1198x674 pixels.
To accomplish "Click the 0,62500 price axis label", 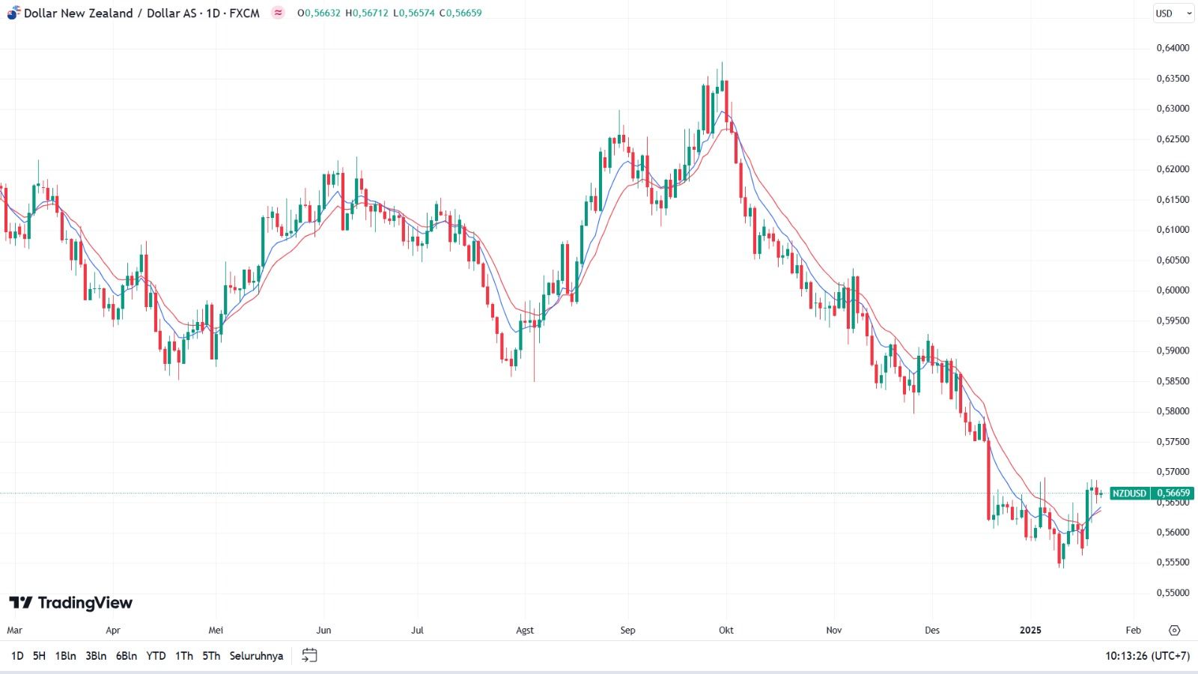I will [1173, 139].
